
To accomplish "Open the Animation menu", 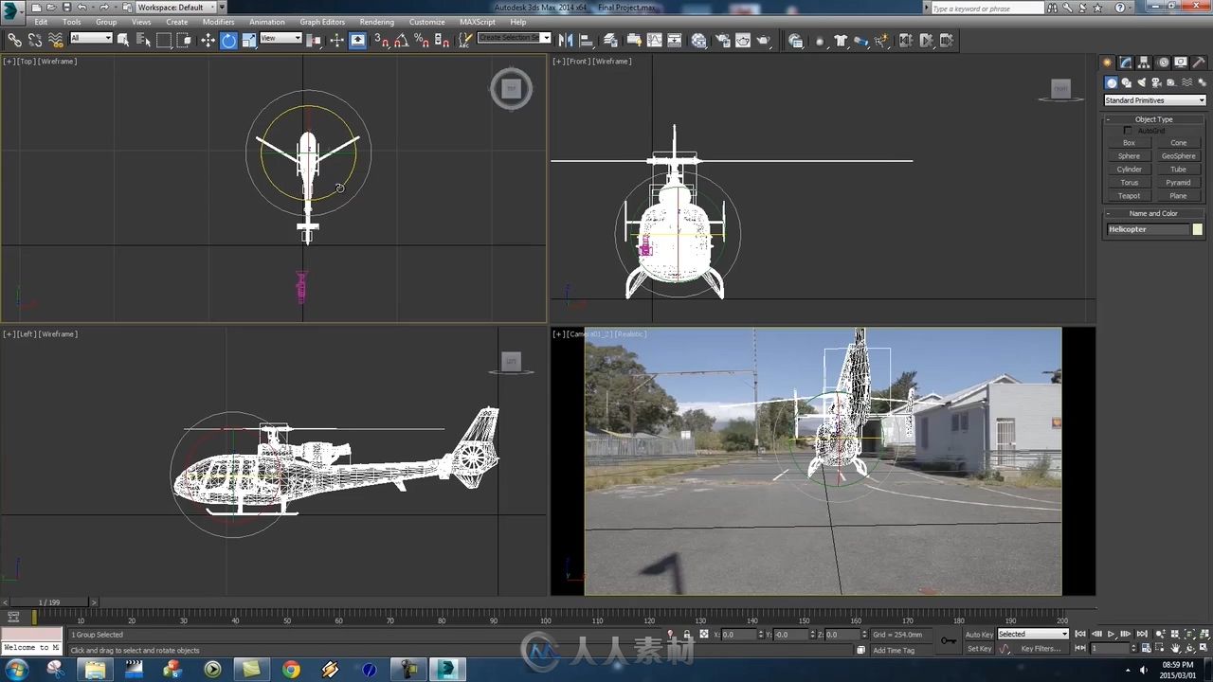I will 266,22.
